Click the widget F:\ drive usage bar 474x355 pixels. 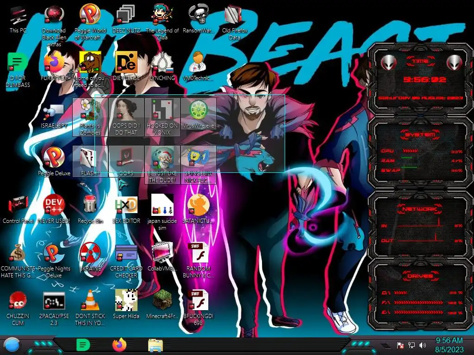(418, 302)
